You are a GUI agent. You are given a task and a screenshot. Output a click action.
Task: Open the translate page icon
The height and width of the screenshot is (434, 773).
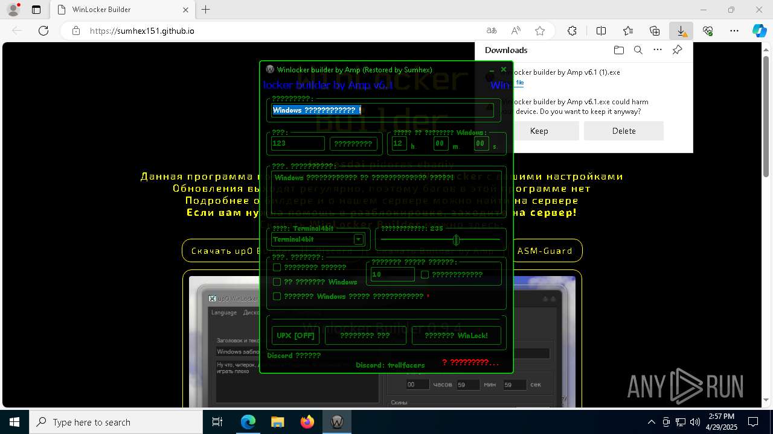tap(492, 31)
